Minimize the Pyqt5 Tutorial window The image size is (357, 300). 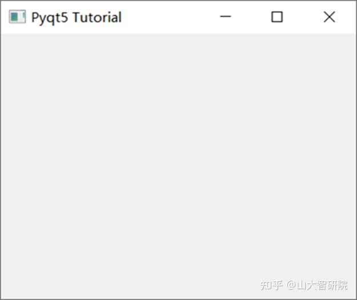[226, 17]
